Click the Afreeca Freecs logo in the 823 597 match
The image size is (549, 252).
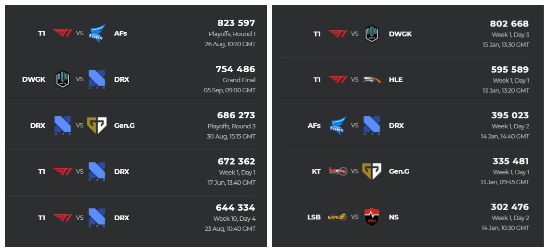click(96, 33)
